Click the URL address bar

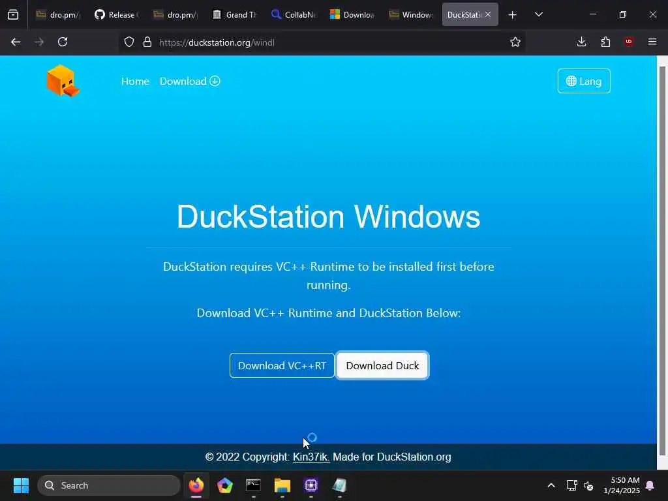pyautogui.click(x=322, y=42)
